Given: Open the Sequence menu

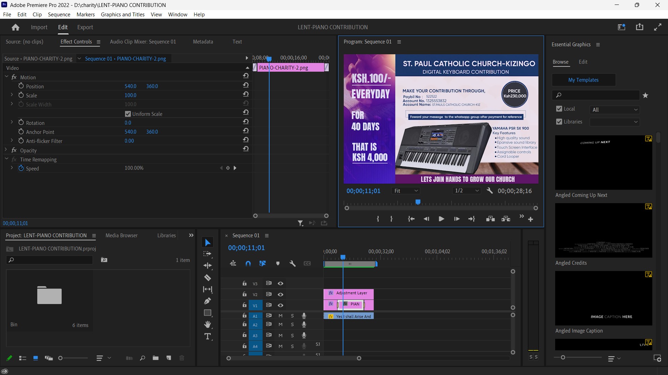Looking at the screenshot, I should (59, 14).
